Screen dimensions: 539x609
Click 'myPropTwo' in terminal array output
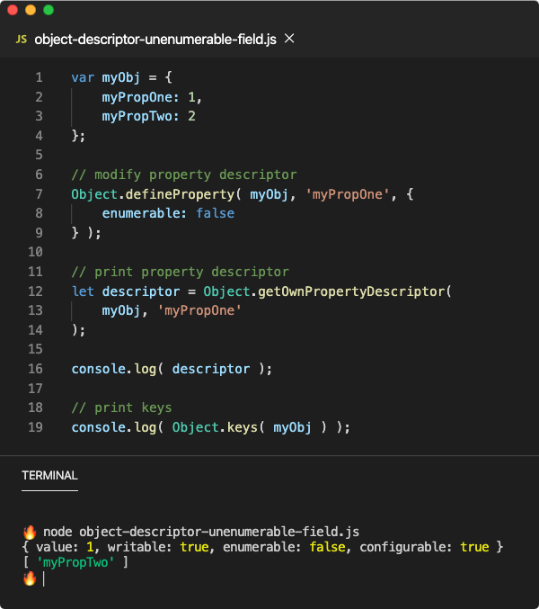tap(75, 562)
